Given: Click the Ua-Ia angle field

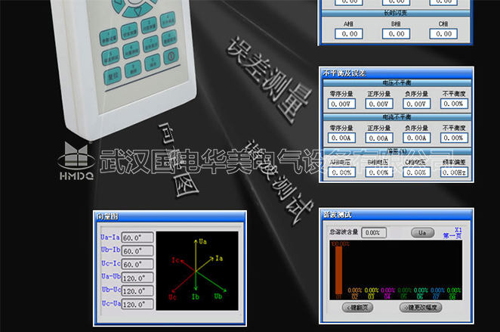Looking at the screenshot, I should pos(137,237).
